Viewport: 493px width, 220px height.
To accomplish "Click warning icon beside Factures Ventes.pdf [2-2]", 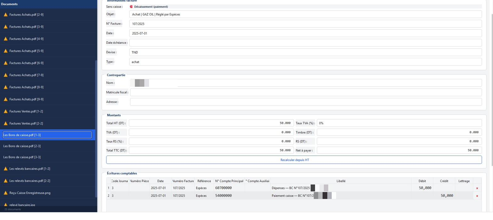I will pos(5,124).
